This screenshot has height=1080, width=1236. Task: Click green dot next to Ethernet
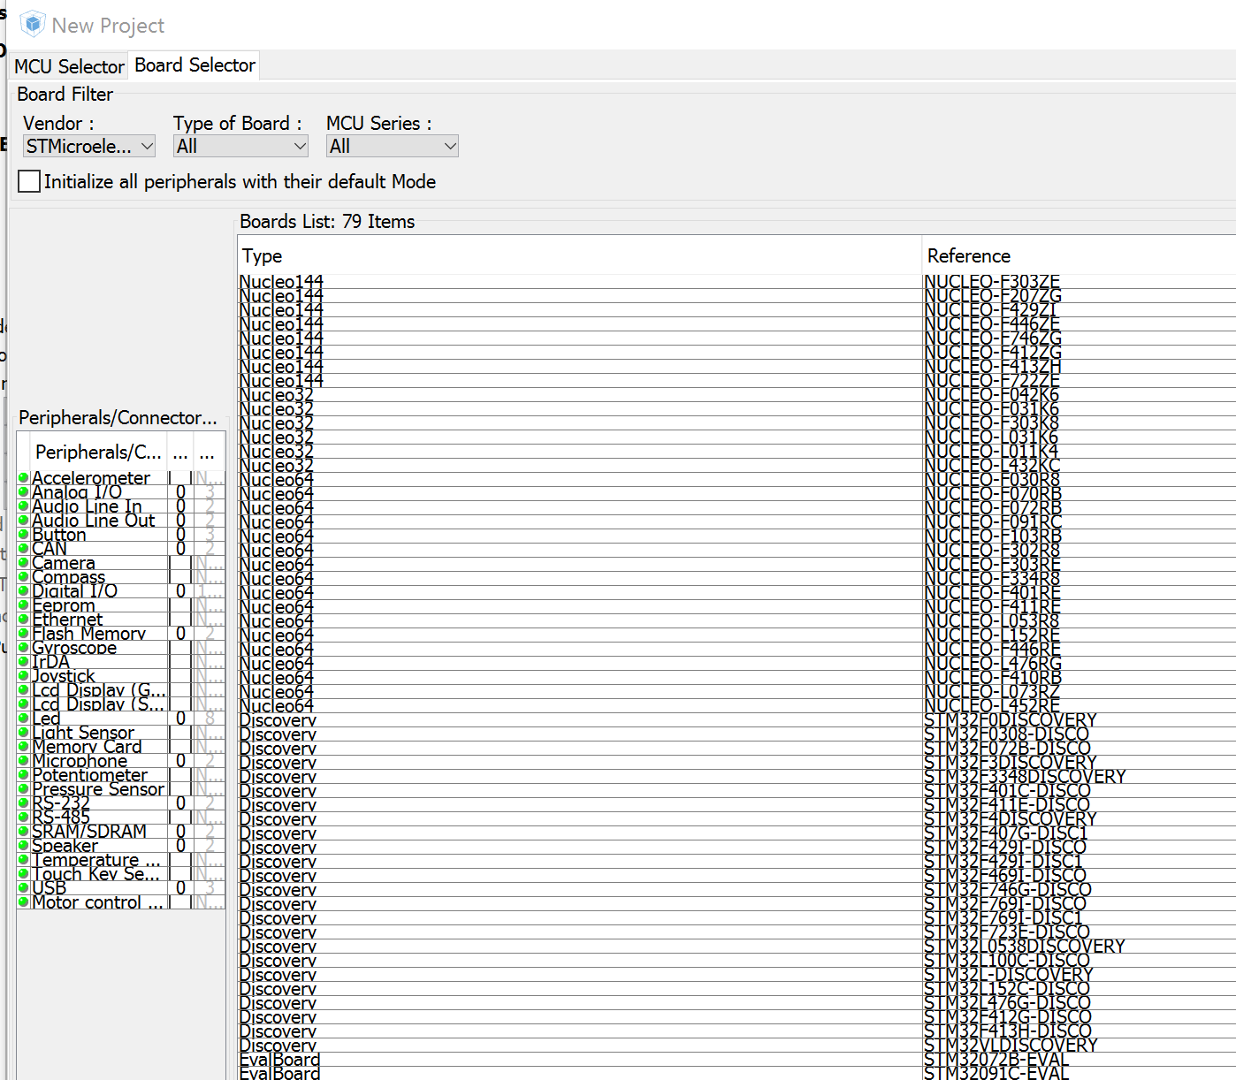[x=24, y=620]
